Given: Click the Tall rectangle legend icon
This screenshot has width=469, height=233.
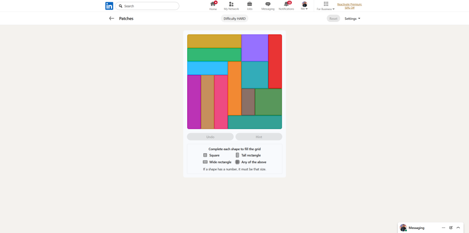Looking at the screenshot, I should coord(238,155).
